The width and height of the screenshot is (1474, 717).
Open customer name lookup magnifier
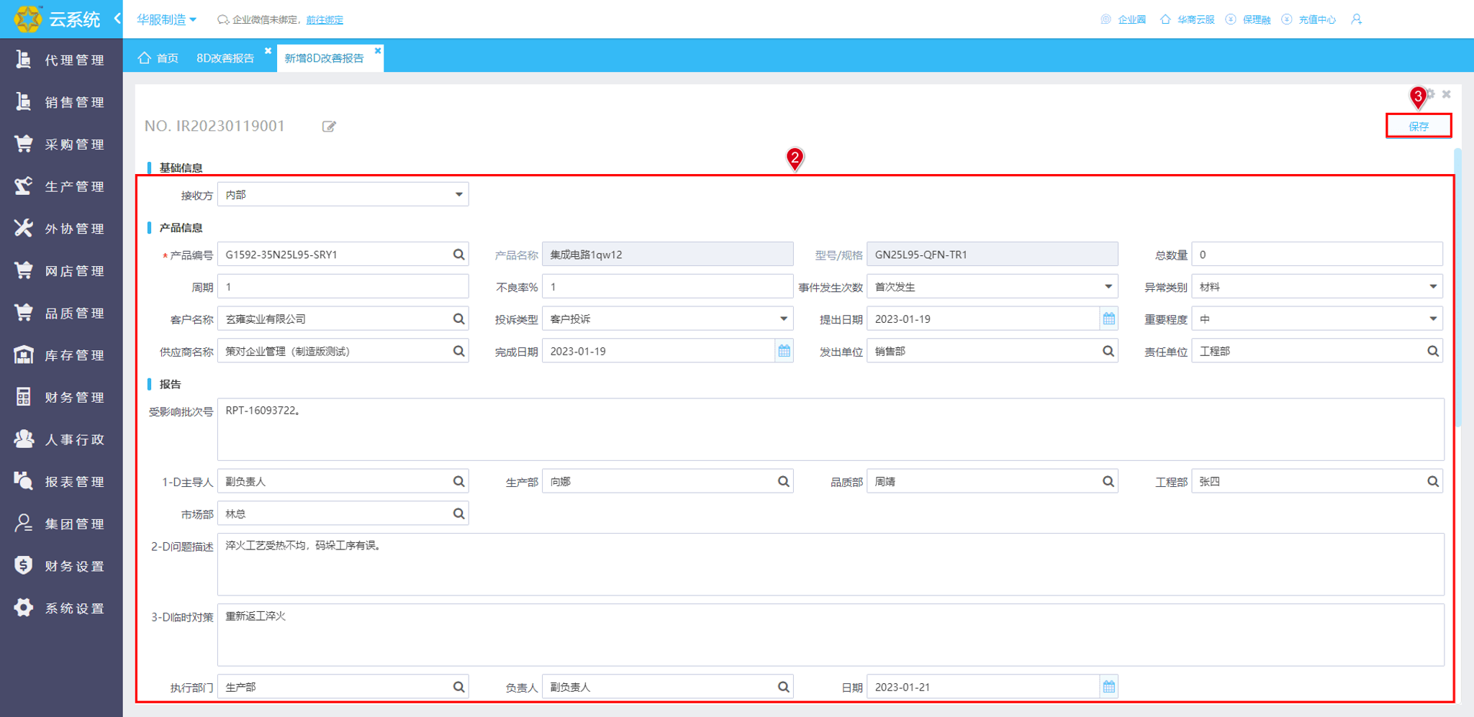[458, 319]
